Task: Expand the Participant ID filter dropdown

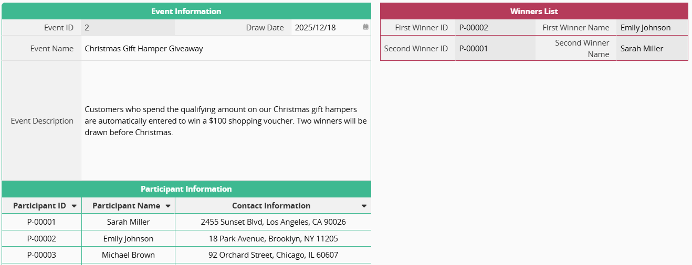Action: coord(74,206)
